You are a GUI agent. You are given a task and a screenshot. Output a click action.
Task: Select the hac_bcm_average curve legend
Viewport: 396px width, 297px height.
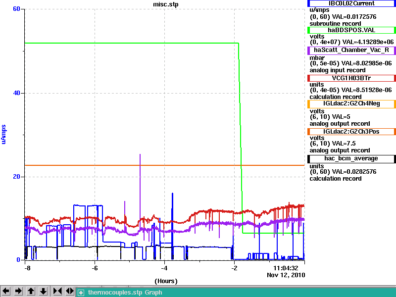click(351, 158)
